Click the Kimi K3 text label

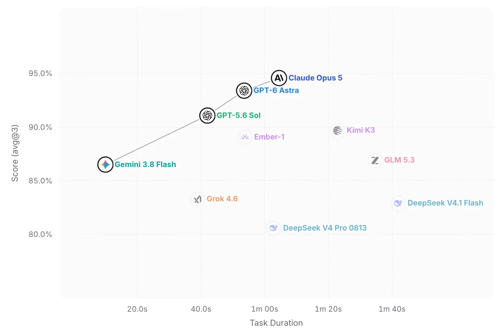[361, 130]
